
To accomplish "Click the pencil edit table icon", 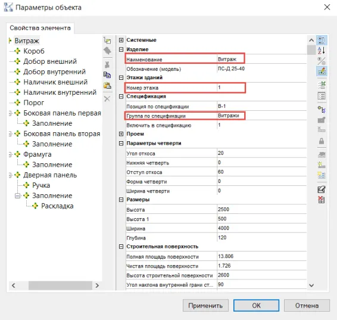I will pyautogui.click(x=322, y=189).
